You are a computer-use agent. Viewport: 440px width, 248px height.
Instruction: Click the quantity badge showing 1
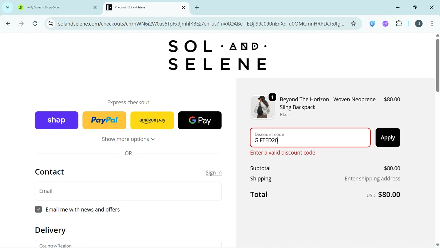(272, 97)
